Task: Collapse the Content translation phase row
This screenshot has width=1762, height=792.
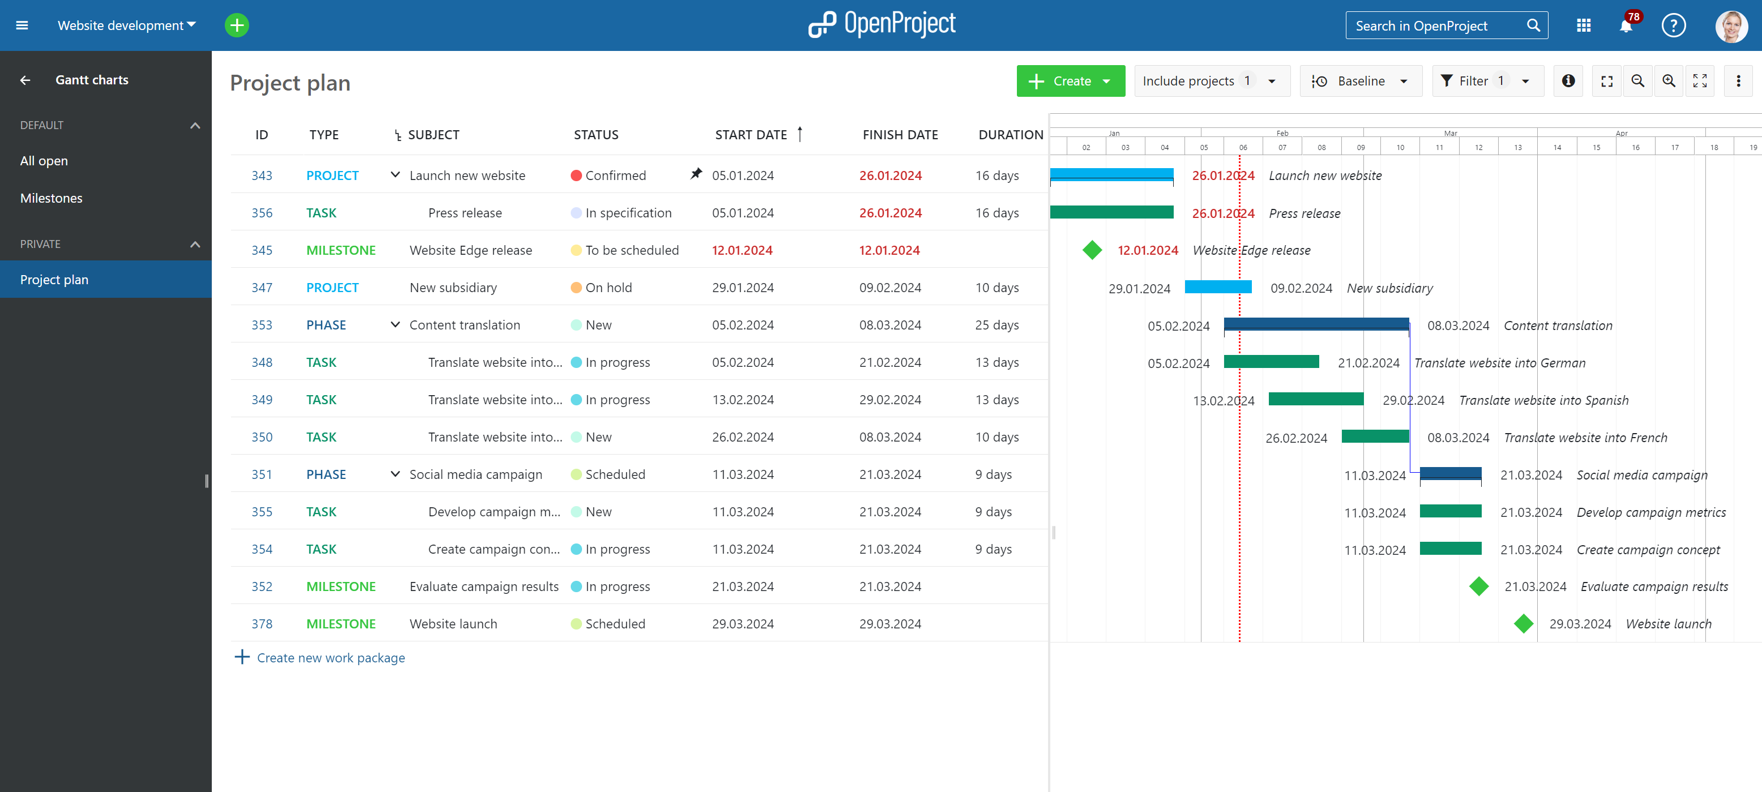Action: [x=395, y=324]
